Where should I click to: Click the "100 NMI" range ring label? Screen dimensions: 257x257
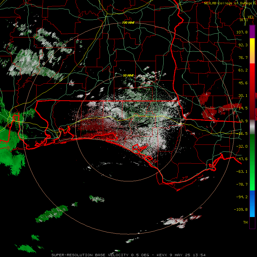pyautogui.click(x=128, y=23)
